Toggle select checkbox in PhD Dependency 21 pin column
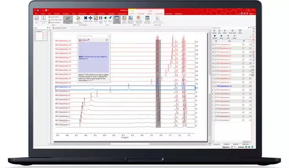This screenshot has width=289, height=168. coord(243,44)
